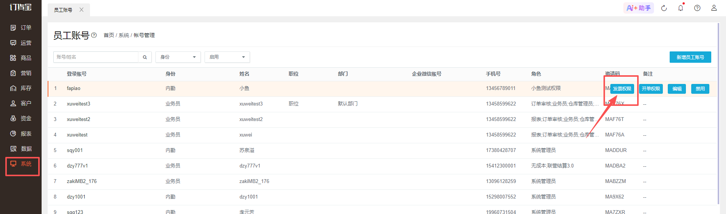This screenshot has height=214, width=726.
Task: Click the 部门 column header
Action: point(343,74)
